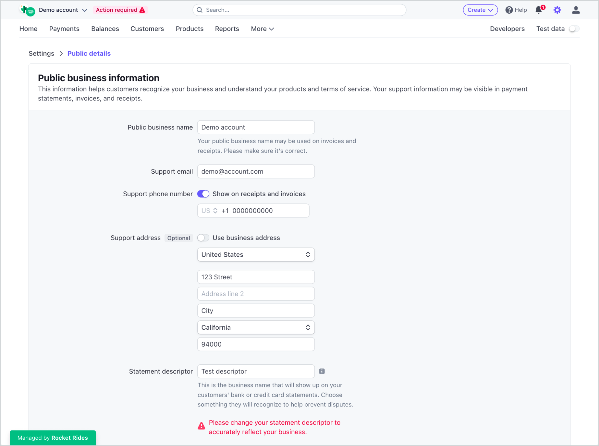This screenshot has width=599, height=446.
Task: Toggle the Test data switch
Action: click(x=574, y=29)
